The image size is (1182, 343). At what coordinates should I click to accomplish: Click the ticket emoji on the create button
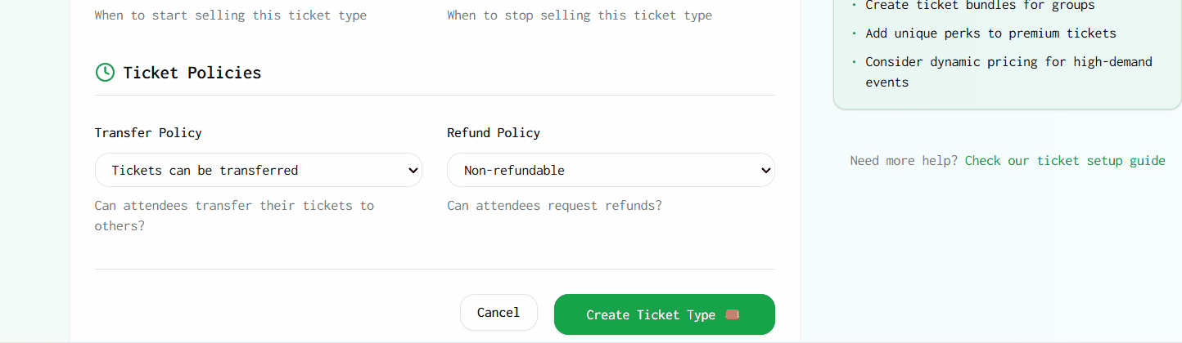[x=732, y=314]
